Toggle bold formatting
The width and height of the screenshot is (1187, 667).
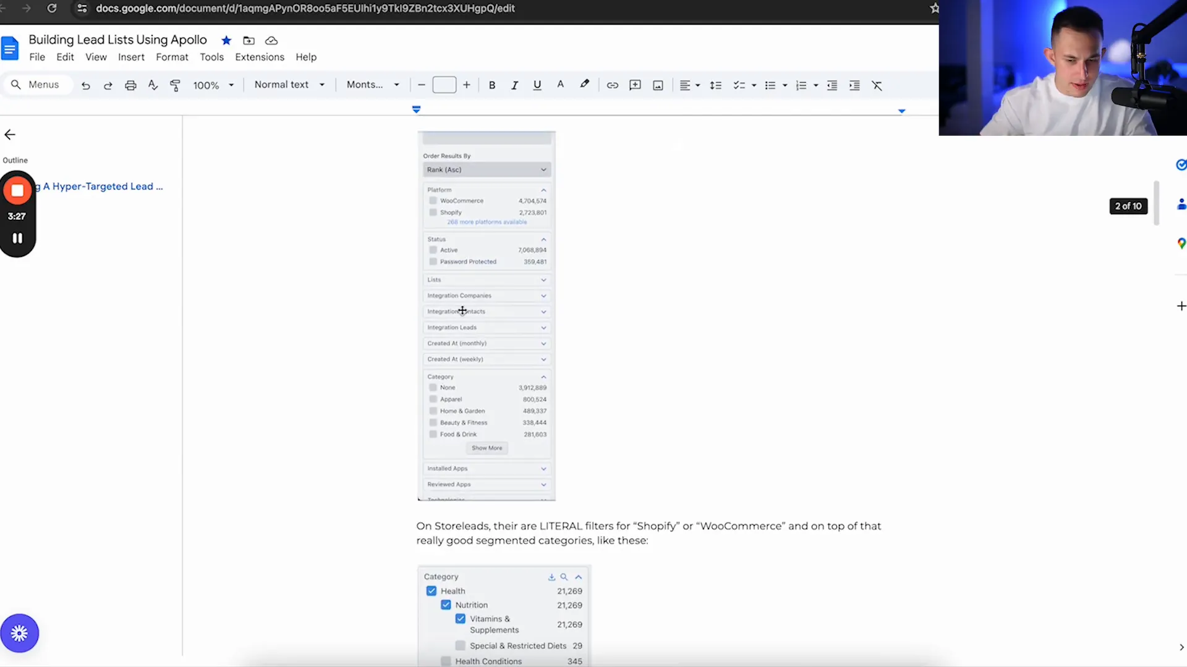492,85
